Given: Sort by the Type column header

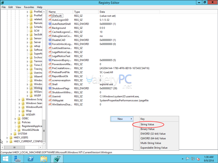Looking at the screenshot, I should tap(86, 12).
